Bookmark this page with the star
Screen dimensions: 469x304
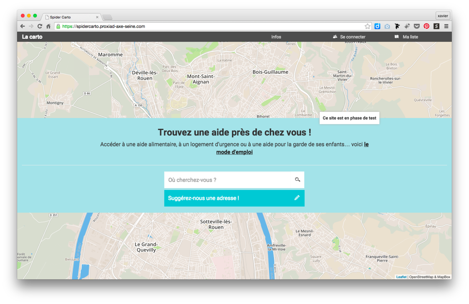coord(368,26)
